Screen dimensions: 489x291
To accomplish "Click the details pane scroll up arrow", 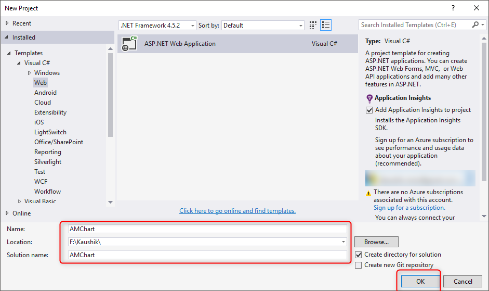I will tap(484, 39).
